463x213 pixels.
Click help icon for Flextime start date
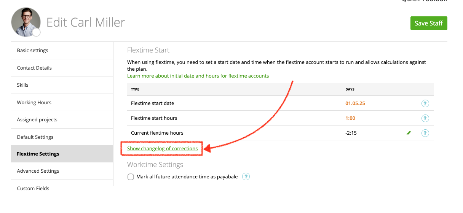click(x=425, y=103)
